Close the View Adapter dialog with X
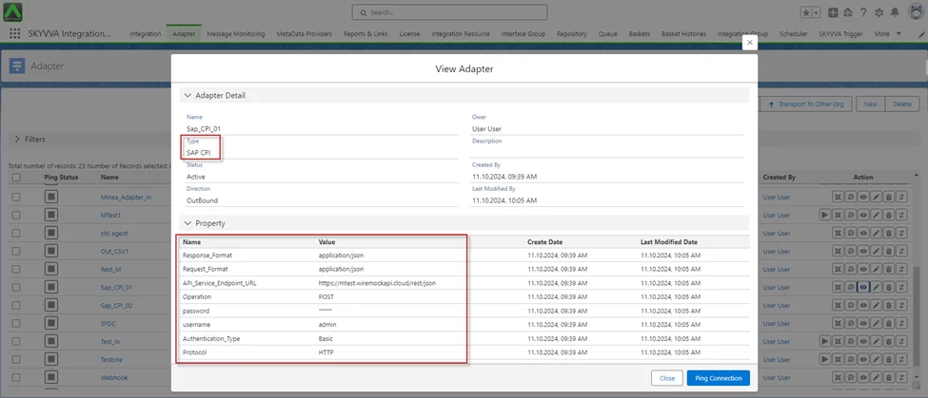Screen dimensions: 928x398 [749, 43]
